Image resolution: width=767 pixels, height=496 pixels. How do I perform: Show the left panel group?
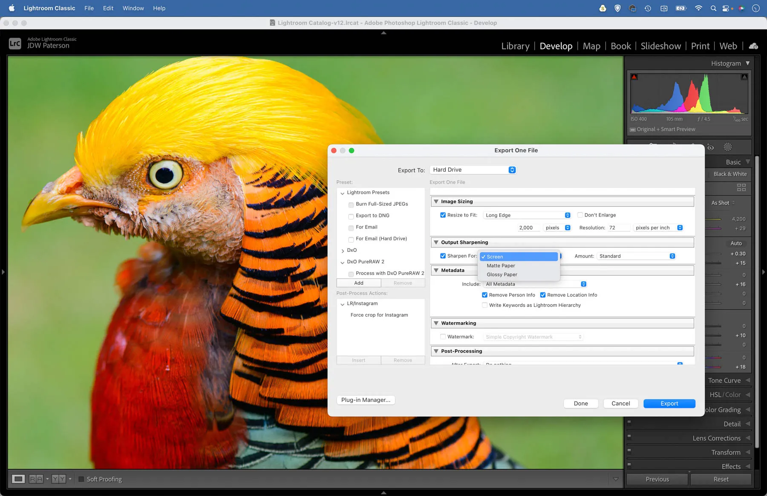tap(3, 271)
